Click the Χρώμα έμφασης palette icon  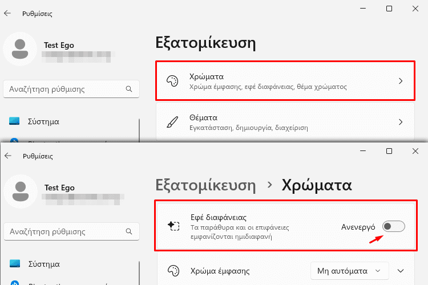coord(173,271)
